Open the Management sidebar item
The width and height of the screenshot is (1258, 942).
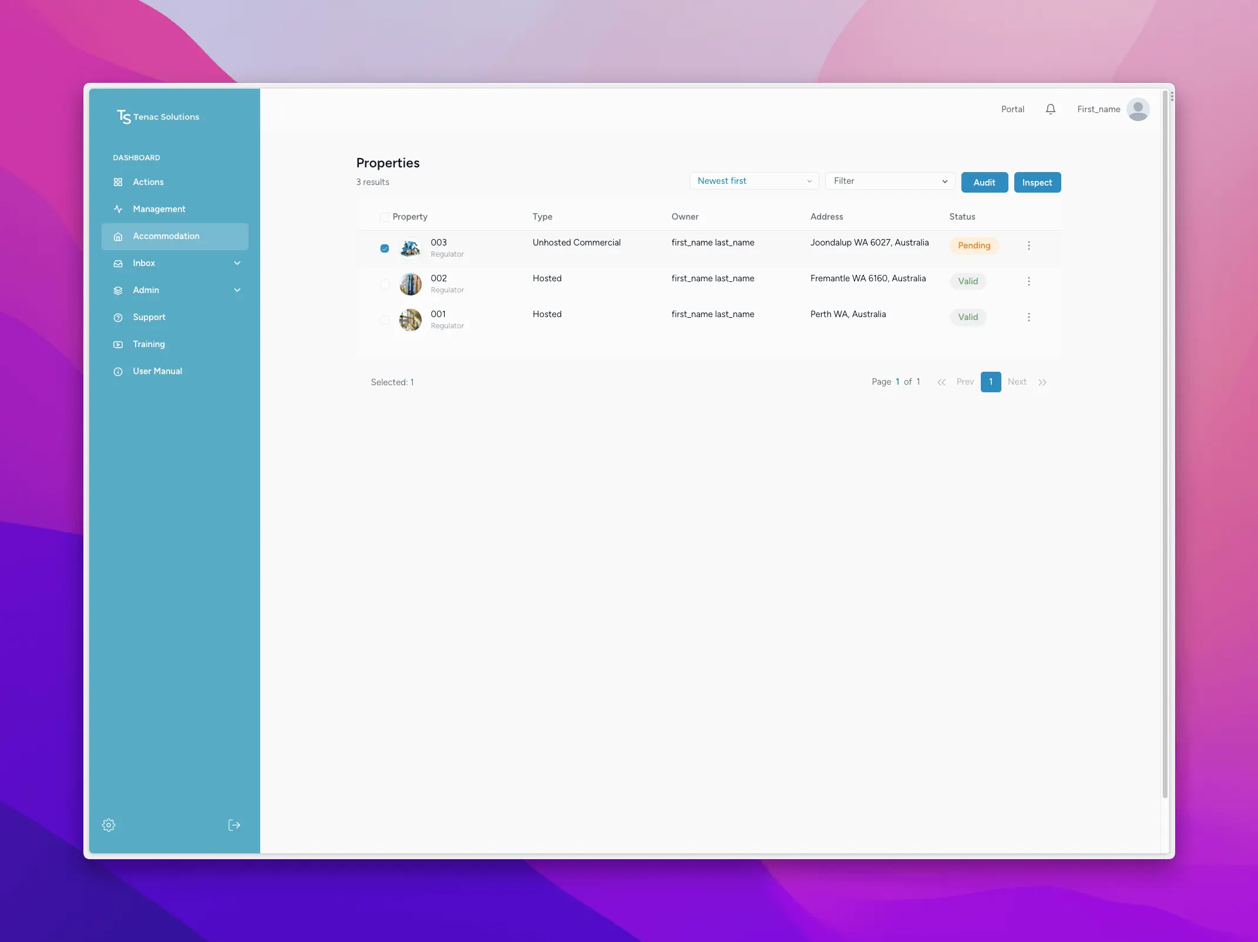click(159, 209)
